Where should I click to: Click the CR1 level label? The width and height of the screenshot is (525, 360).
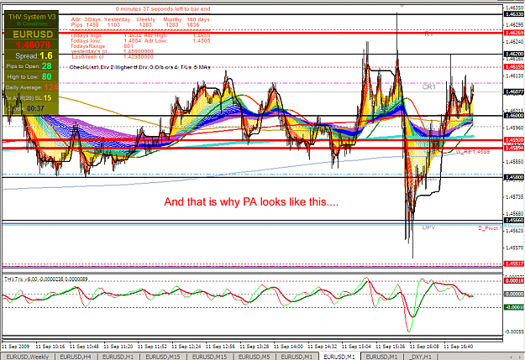(x=429, y=87)
